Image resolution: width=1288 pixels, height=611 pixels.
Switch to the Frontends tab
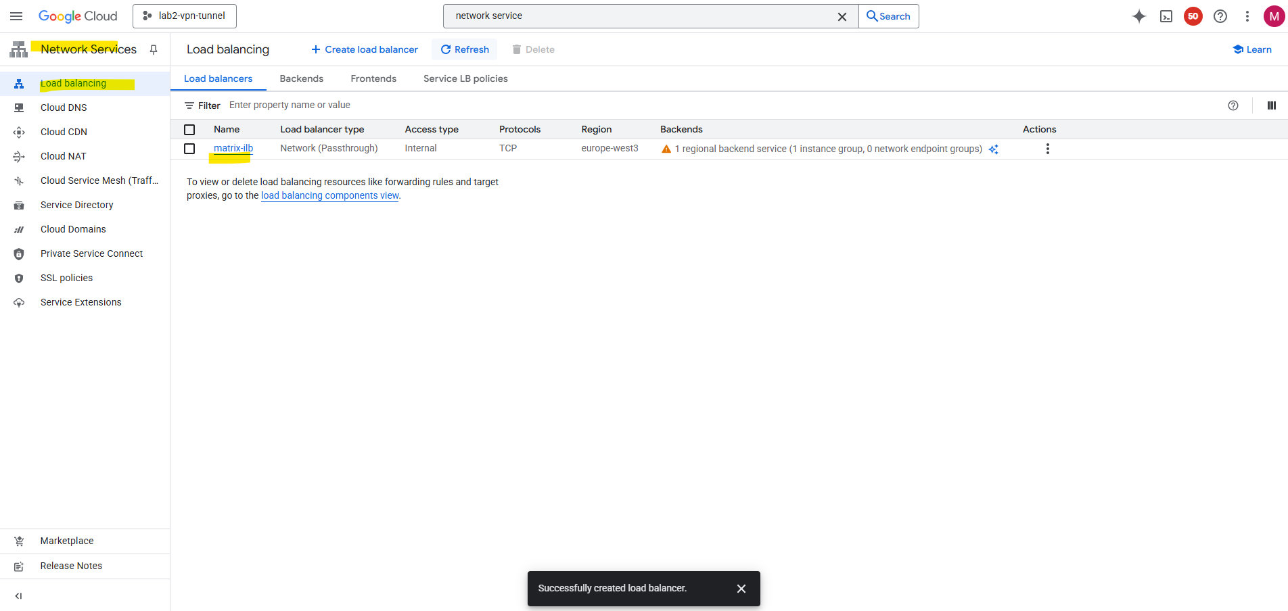pyautogui.click(x=373, y=78)
